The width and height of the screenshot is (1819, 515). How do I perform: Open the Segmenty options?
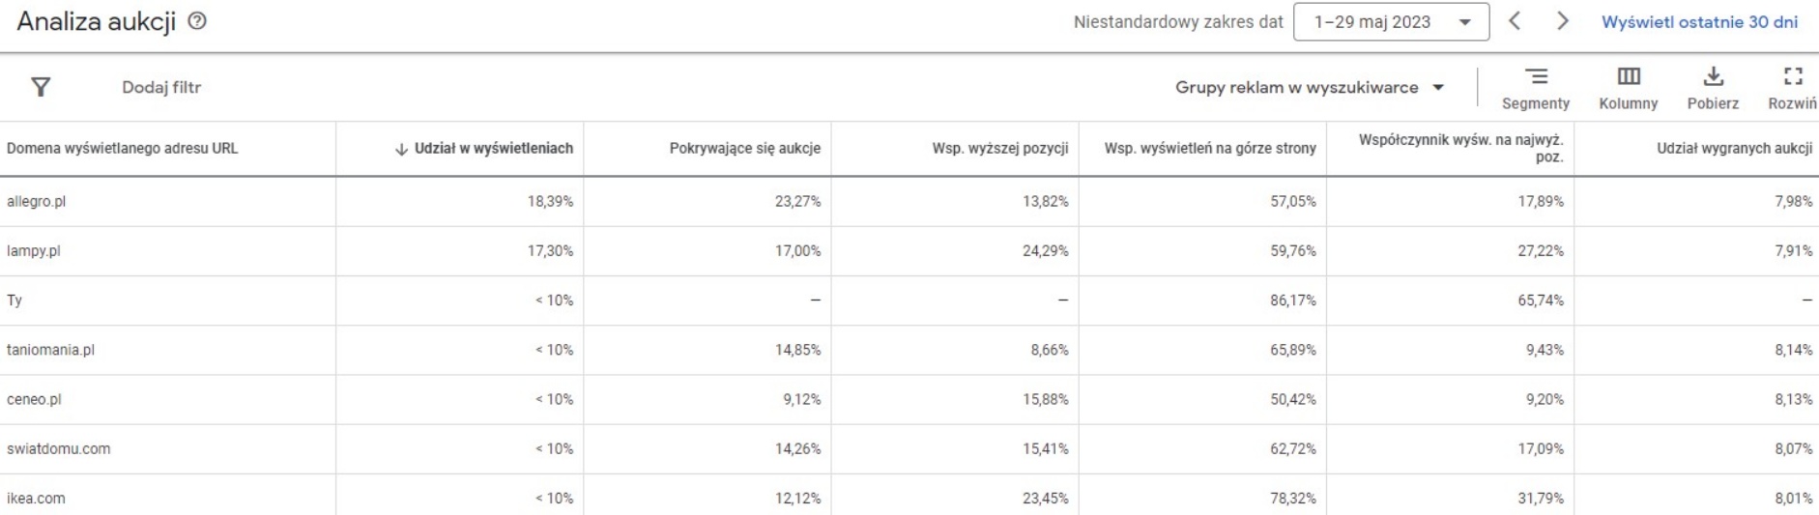[x=1535, y=87]
